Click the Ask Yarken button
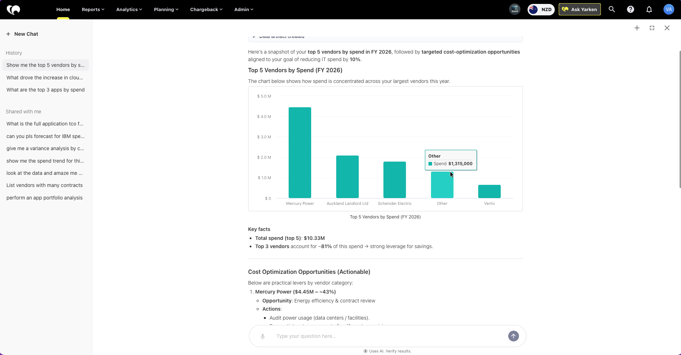Viewport: 681px width, 355px height. point(580,10)
